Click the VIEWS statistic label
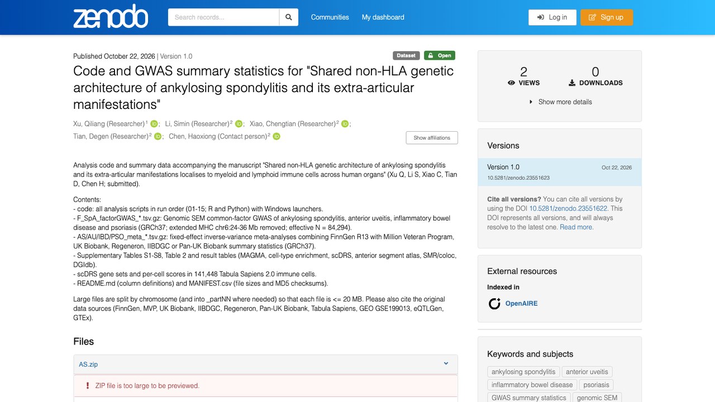715x402 pixels. [x=524, y=83]
